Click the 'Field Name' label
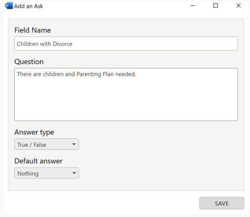 32,30
